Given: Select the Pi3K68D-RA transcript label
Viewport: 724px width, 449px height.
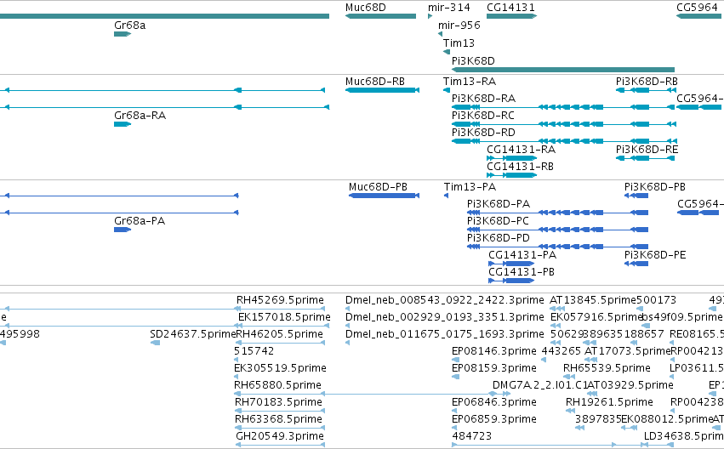Looking at the screenshot, I should [483, 99].
